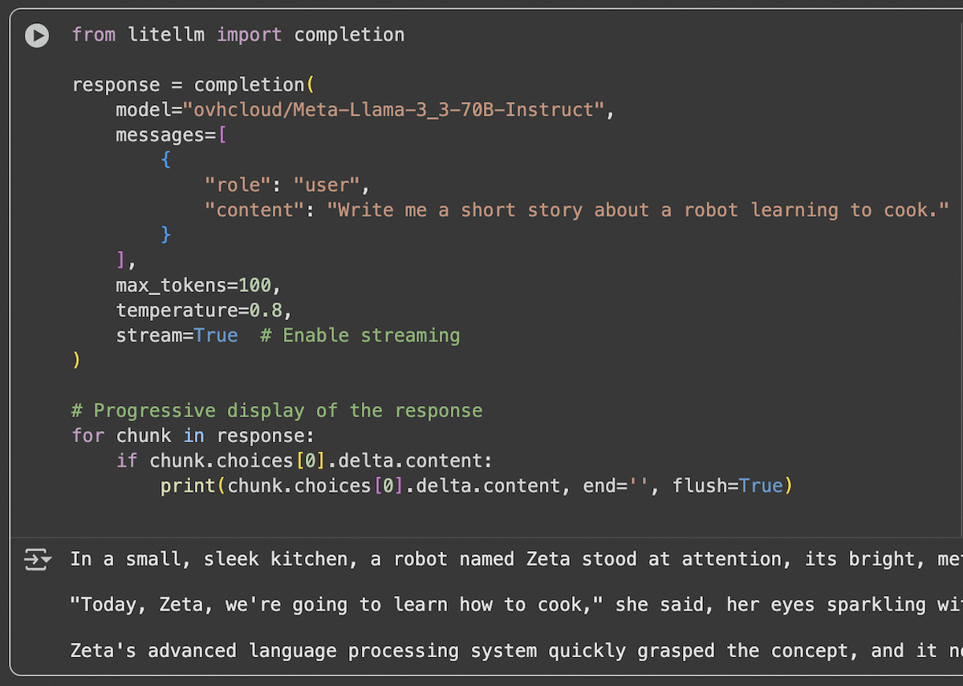Click the circular run button before the code
963x686 pixels.
36,35
